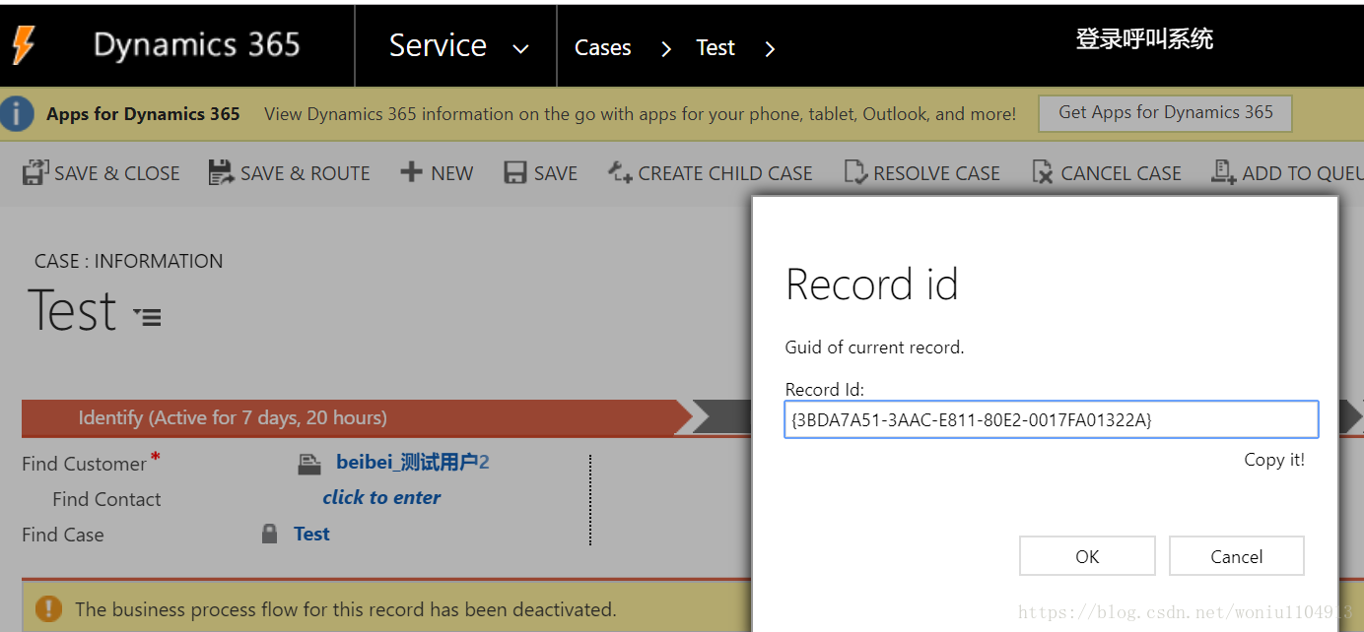Click the Find Case field label

tap(62, 535)
